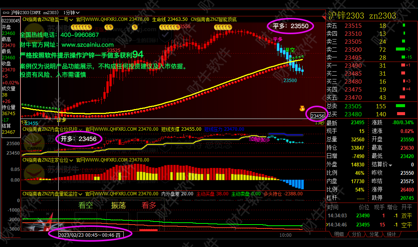
Task: Click the green 开空 signal marker on the chart
Action: coord(290,50)
